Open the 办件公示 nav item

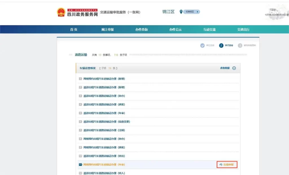(176, 30)
